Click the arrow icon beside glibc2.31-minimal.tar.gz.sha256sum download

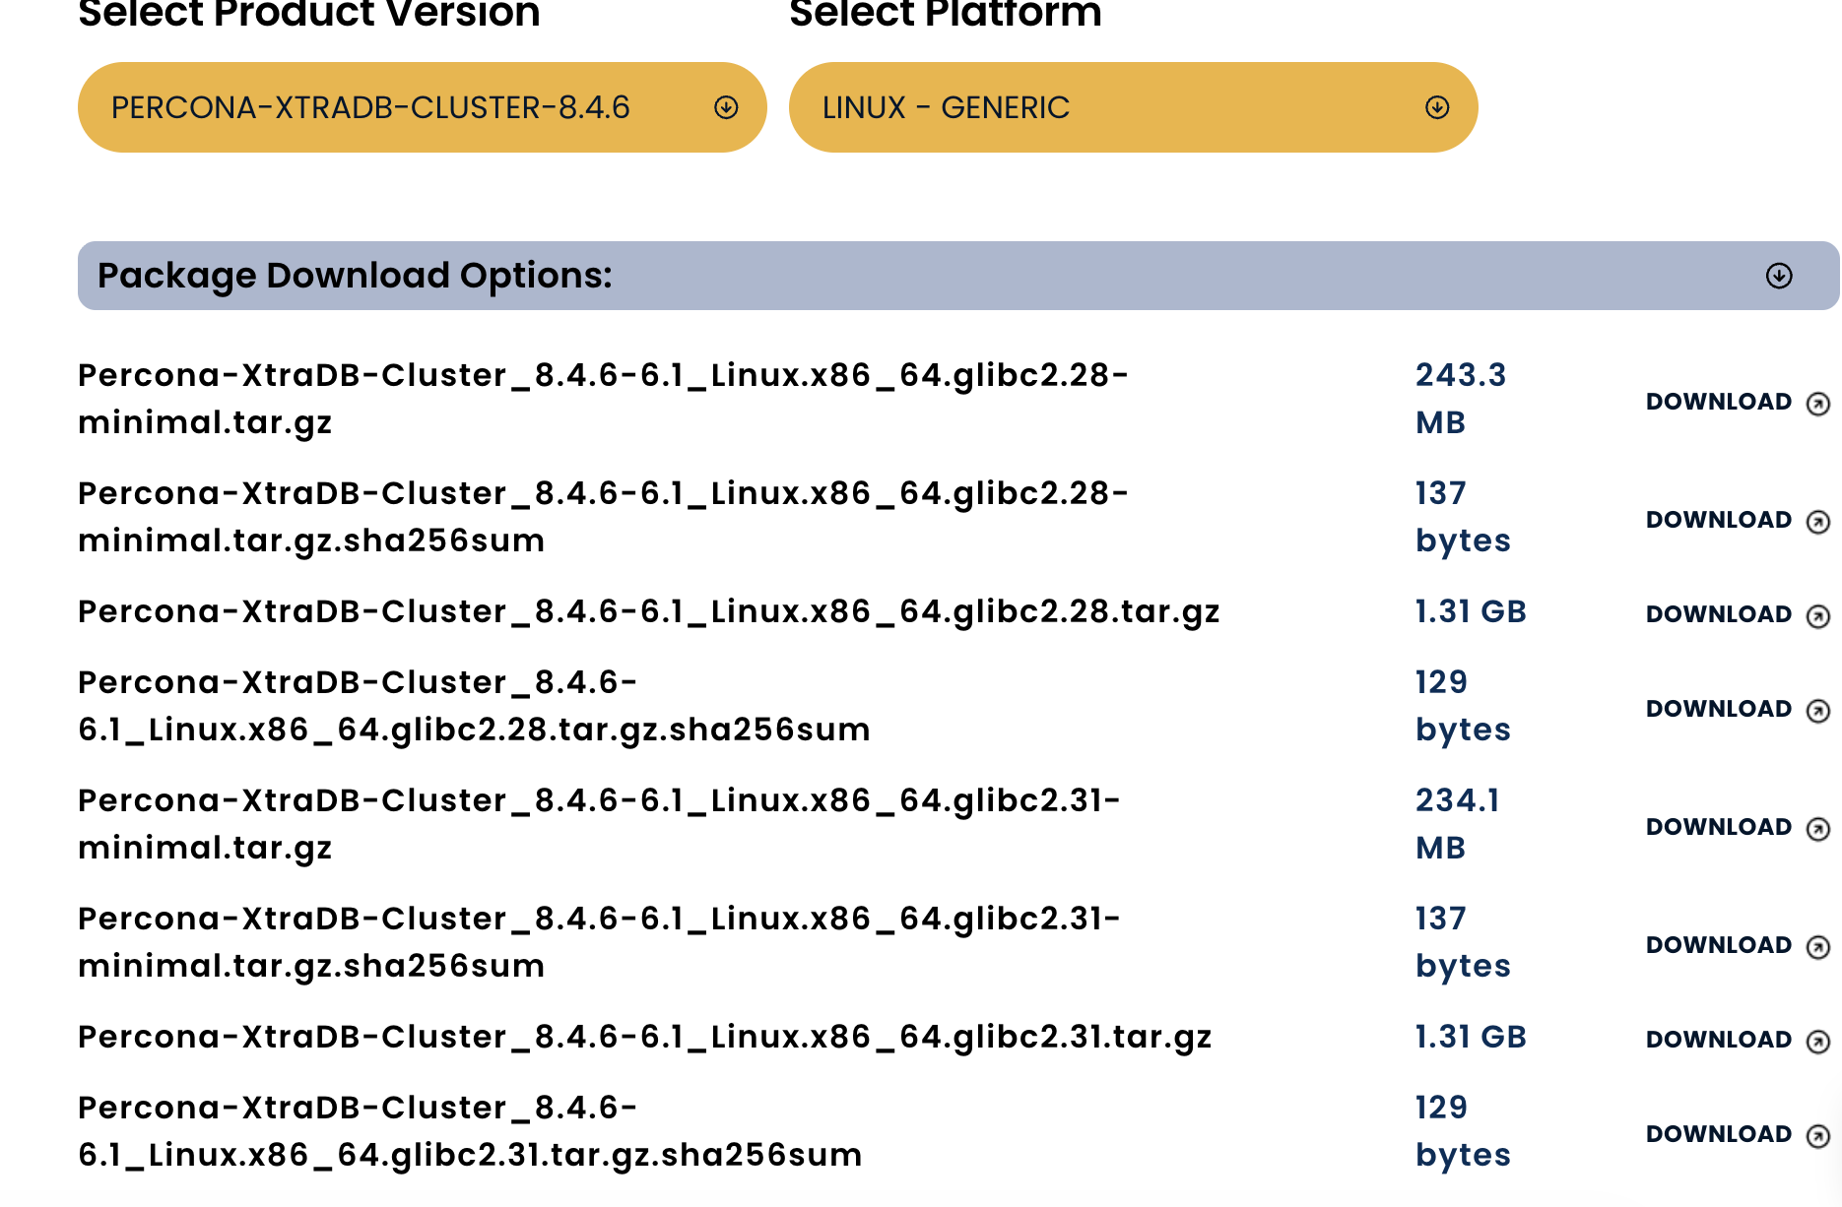click(1818, 947)
